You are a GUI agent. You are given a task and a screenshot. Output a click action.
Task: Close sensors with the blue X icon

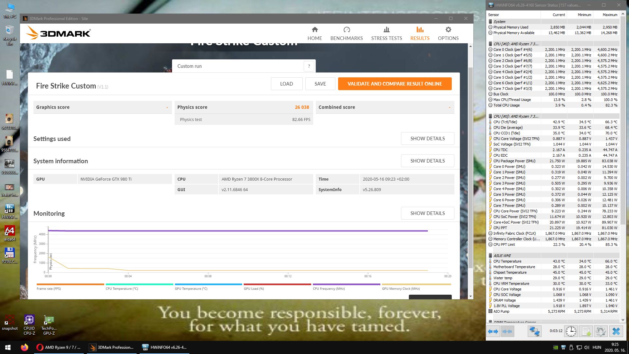[616, 331]
